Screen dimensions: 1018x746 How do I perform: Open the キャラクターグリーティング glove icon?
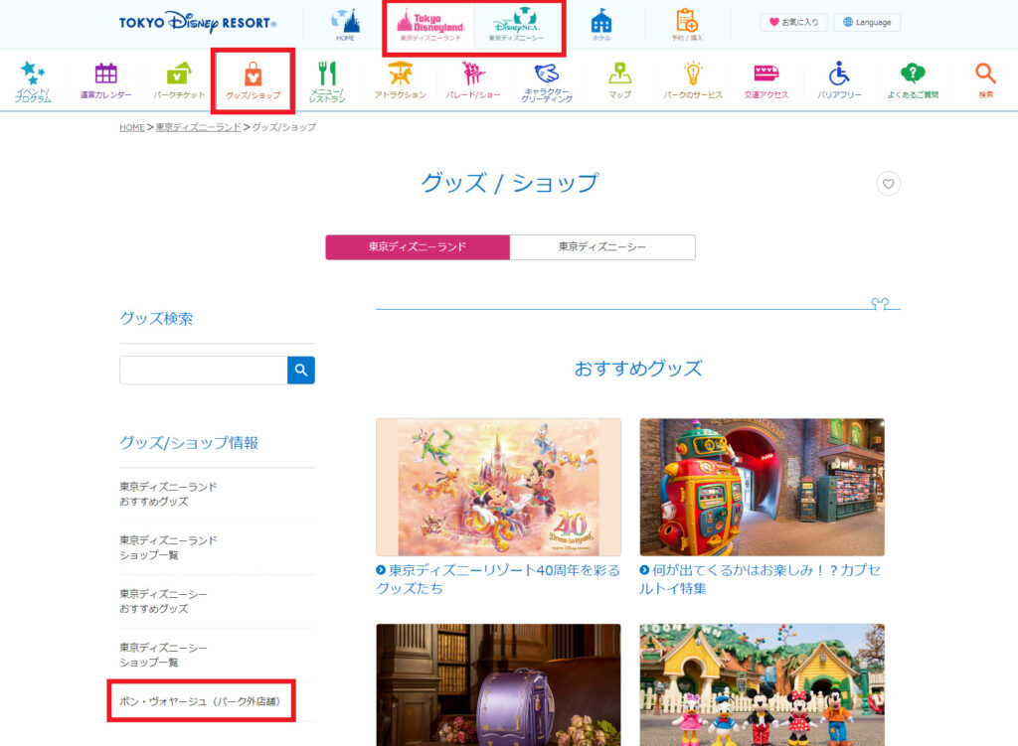[x=547, y=81]
